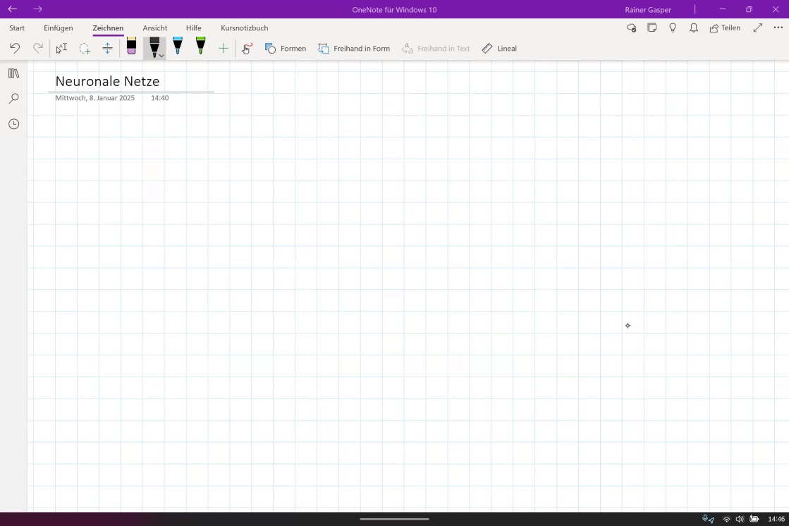
Task: Open the Ansicht tab
Action: coord(155,28)
